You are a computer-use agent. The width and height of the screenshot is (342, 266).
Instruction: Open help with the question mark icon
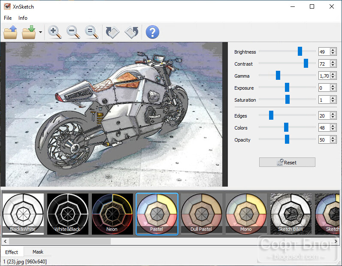click(x=152, y=32)
